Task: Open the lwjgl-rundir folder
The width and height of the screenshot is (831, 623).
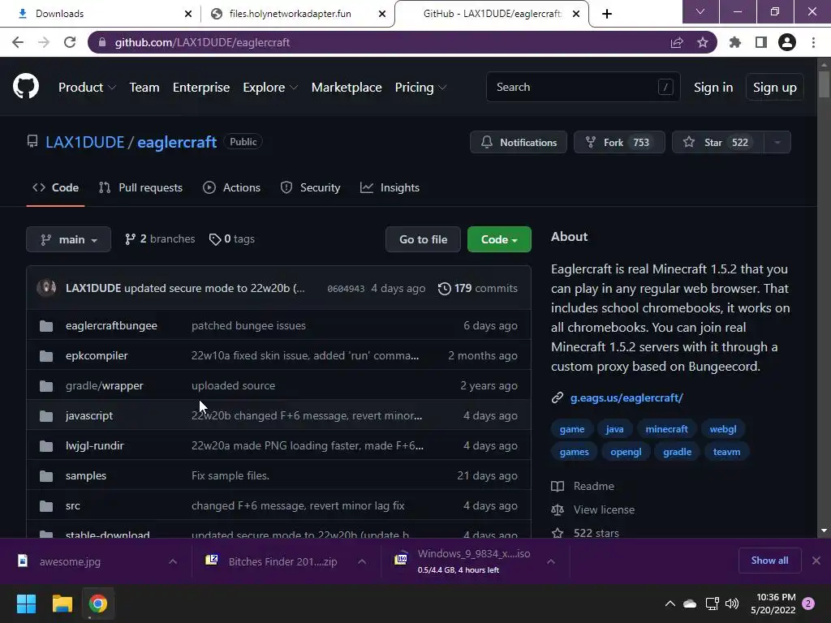Action: click(94, 445)
